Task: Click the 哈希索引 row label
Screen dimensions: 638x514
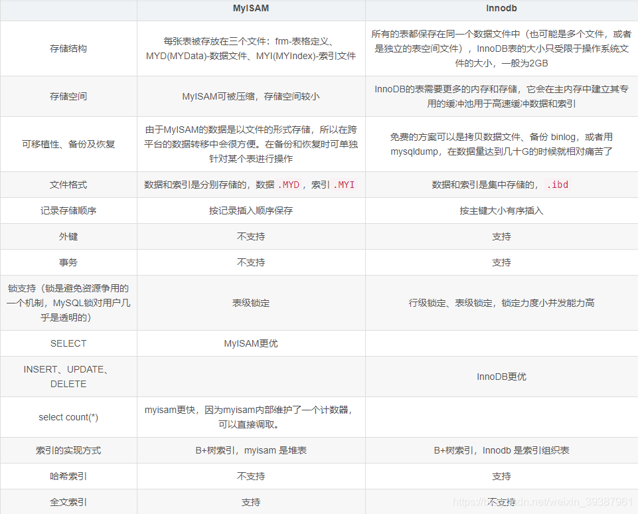Action: tap(68, 476)
